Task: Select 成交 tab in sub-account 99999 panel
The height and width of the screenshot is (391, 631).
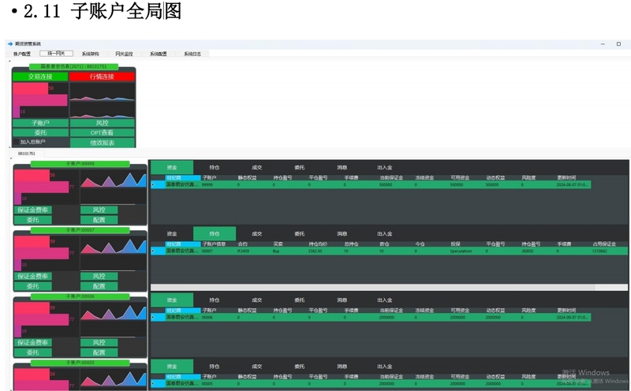Action: [x=257, y=167]
